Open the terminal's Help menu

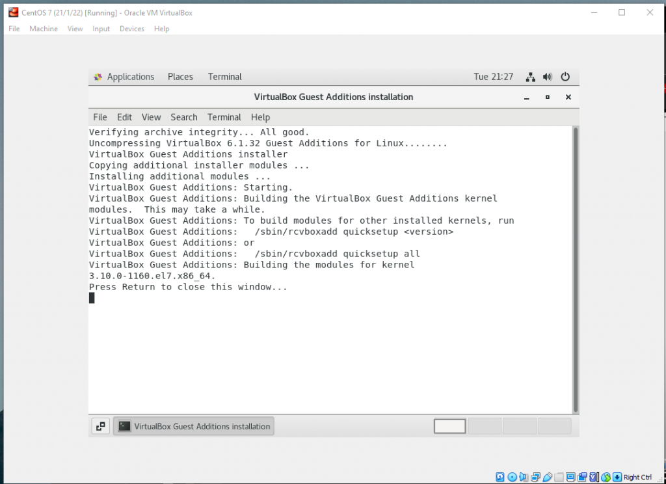pos(260,117)
